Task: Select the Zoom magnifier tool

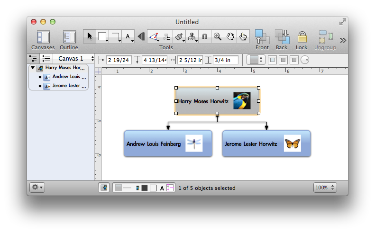Action: [x=217, y=36]
